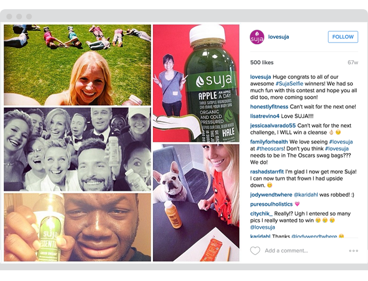Click the green Suja bottle photo

196,83
